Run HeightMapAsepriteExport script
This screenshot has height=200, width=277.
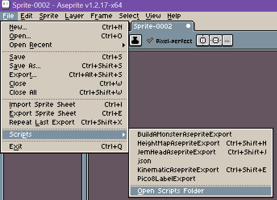pyautogui.click(x=201, y=143)
